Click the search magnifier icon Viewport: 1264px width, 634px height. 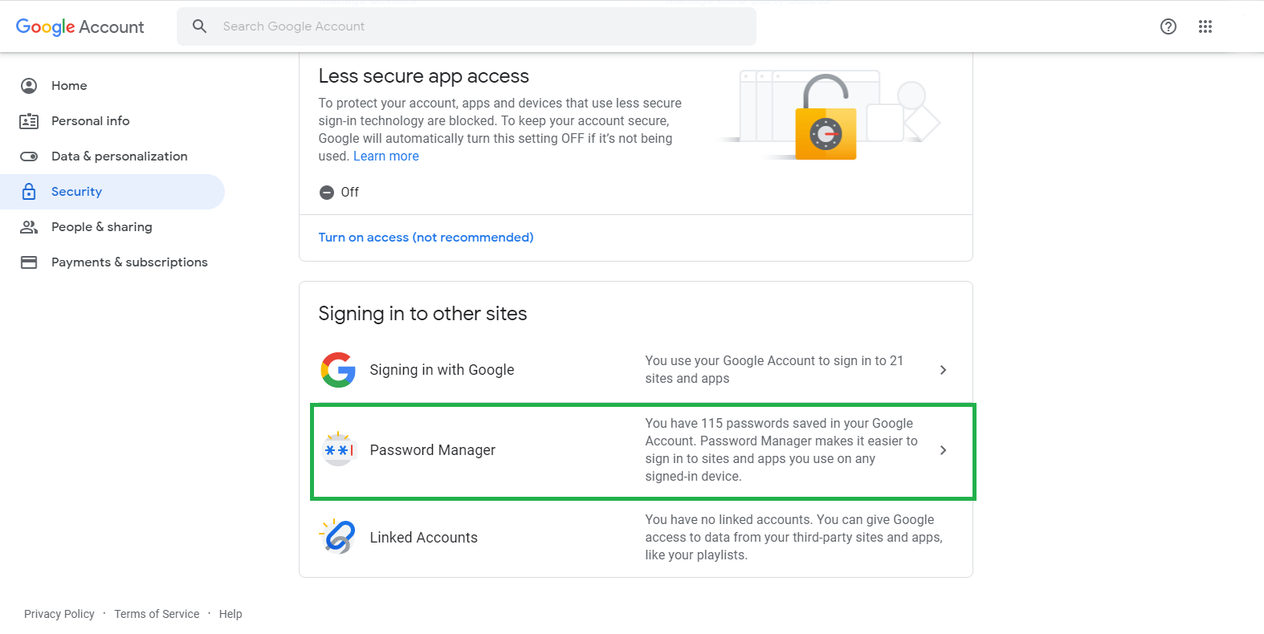point(200,26)
